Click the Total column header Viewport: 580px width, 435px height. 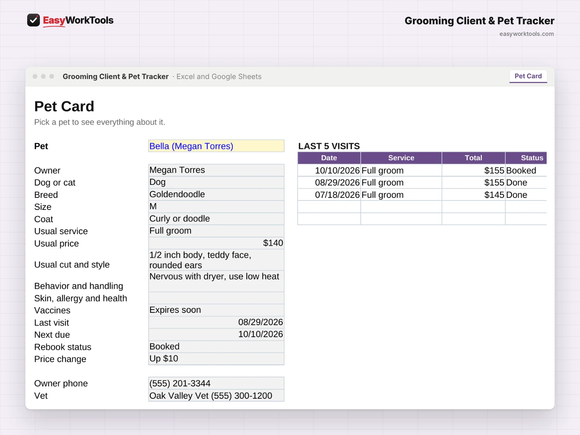click(x=473, y=158)
